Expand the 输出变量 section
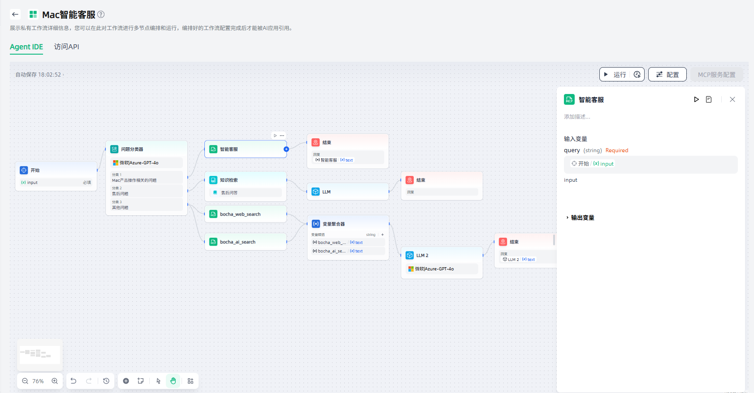Viewport: 754px width, 393px height. click(x=582, y=218)
